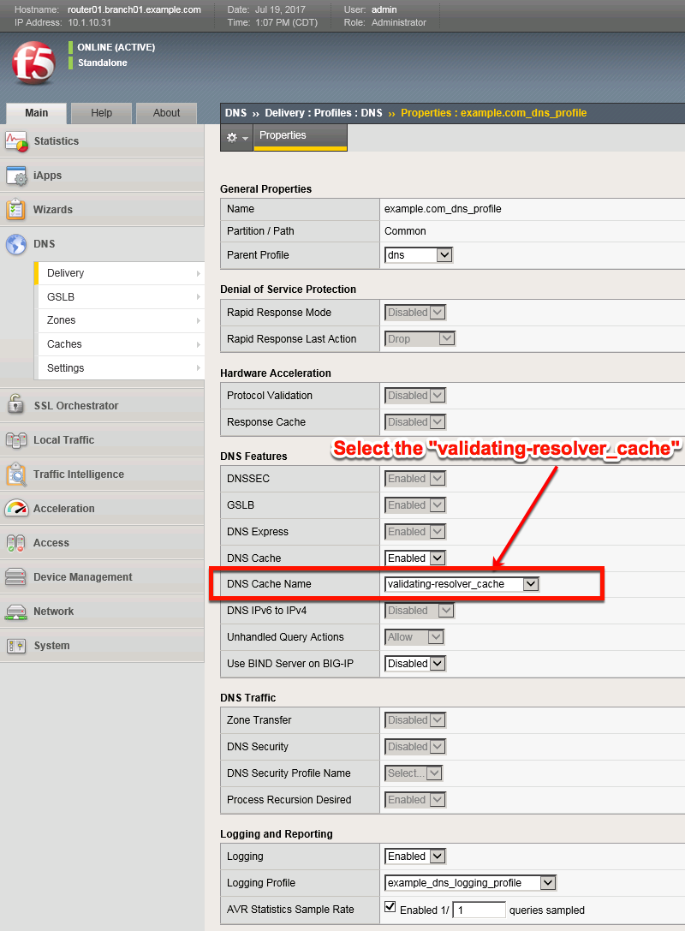Image resolution: width=685 pixels, height=931 pixels.
Task: Click the example.com_dns_profile name value
Action: pyautogui.click(x=443, y=209)
